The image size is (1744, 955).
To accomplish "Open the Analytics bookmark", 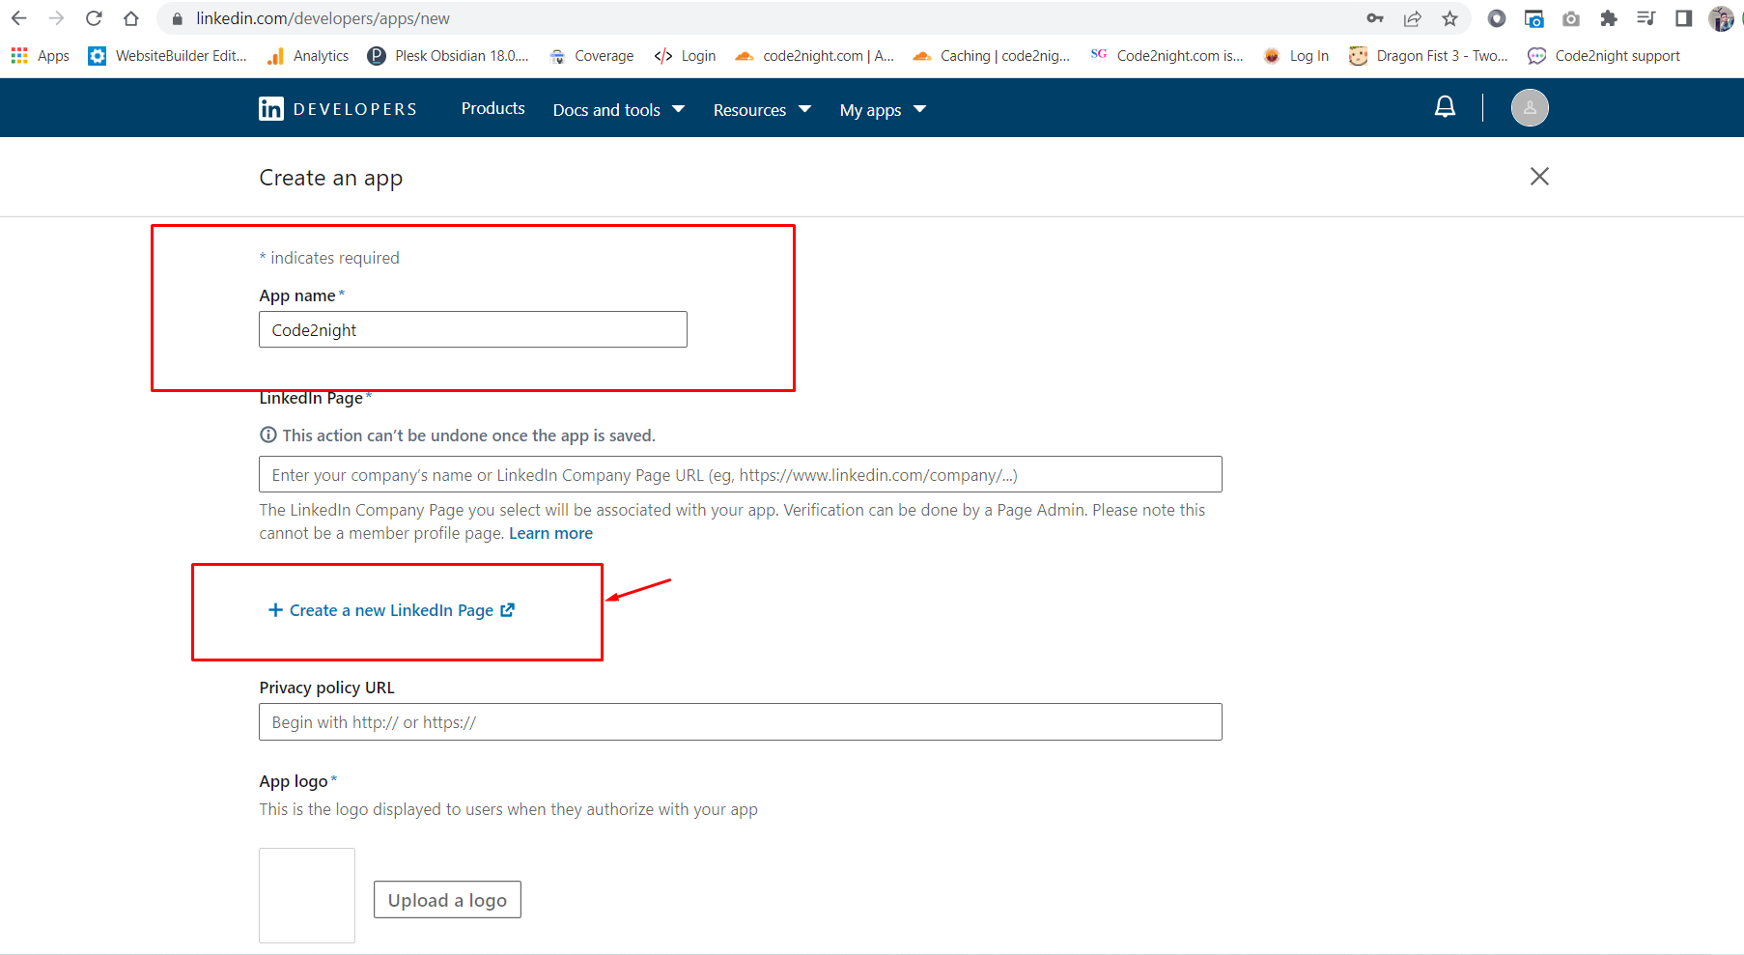I will [x=308, y=56].
